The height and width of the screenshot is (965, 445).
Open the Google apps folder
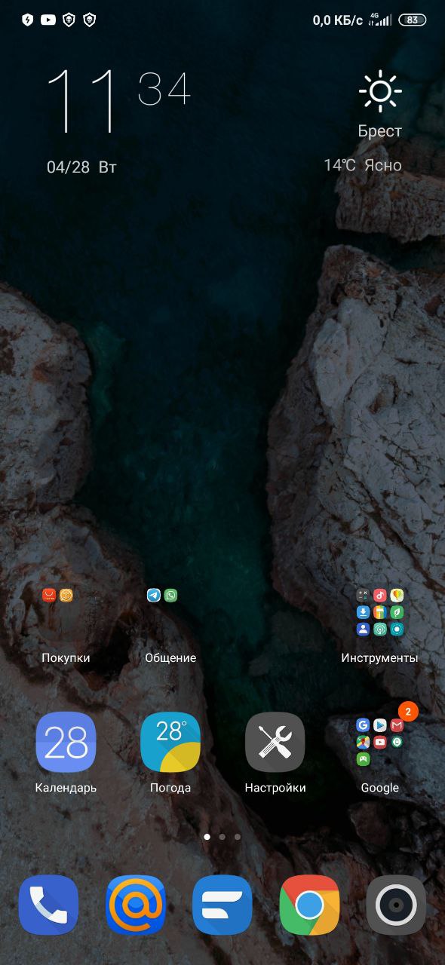click(380, 742)
